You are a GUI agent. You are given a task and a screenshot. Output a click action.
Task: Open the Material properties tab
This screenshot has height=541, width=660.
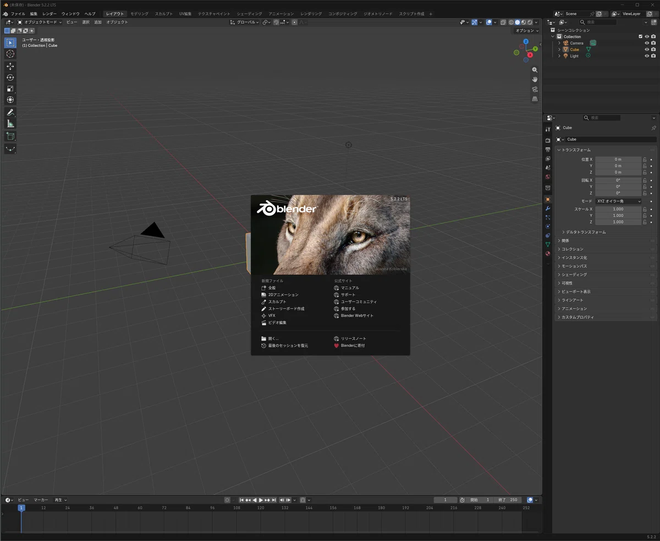coord(548,253)
